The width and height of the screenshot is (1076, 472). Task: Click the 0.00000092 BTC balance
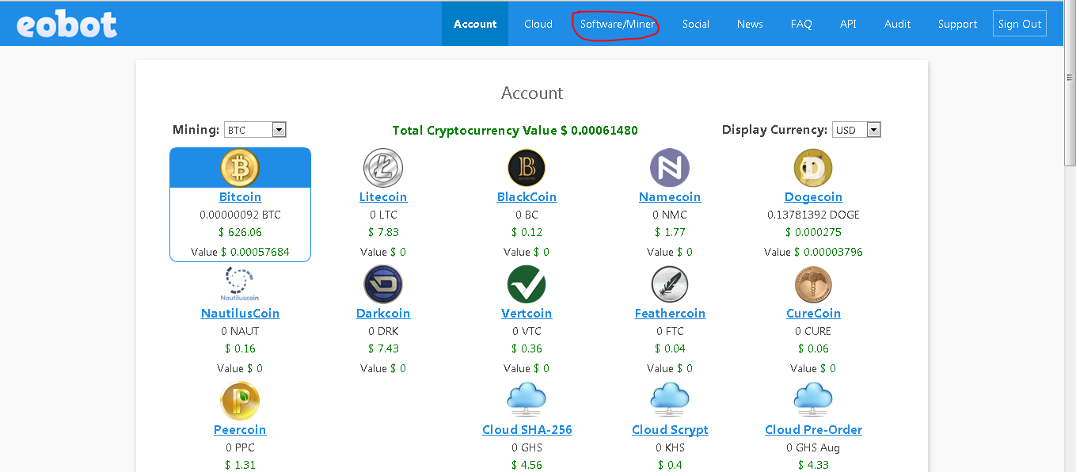pos(240,215)
